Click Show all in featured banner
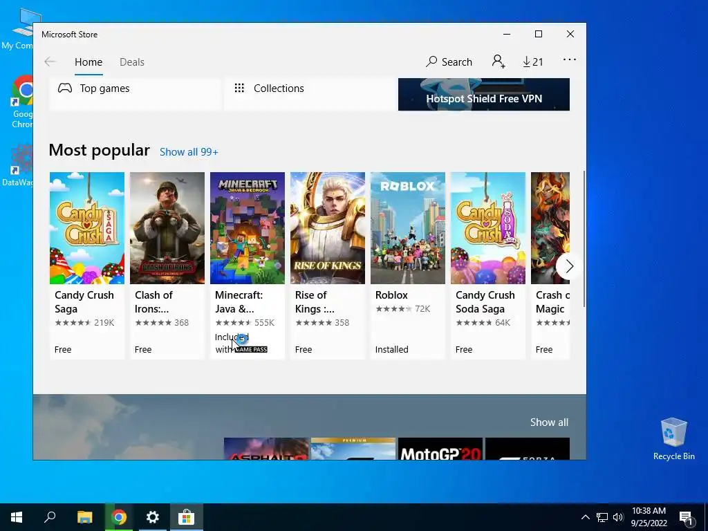Image resolution: width=708 pixels, height=531 pixels. pyautogui.click(x=549, y=422)
